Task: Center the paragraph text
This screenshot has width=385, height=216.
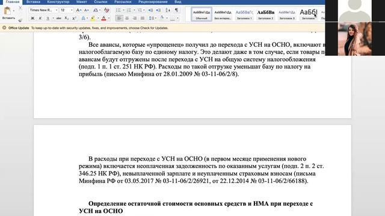Action: tap(127, 18)
